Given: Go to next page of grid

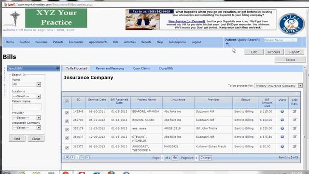Looking at the screenshot, I should click(82, 157).
